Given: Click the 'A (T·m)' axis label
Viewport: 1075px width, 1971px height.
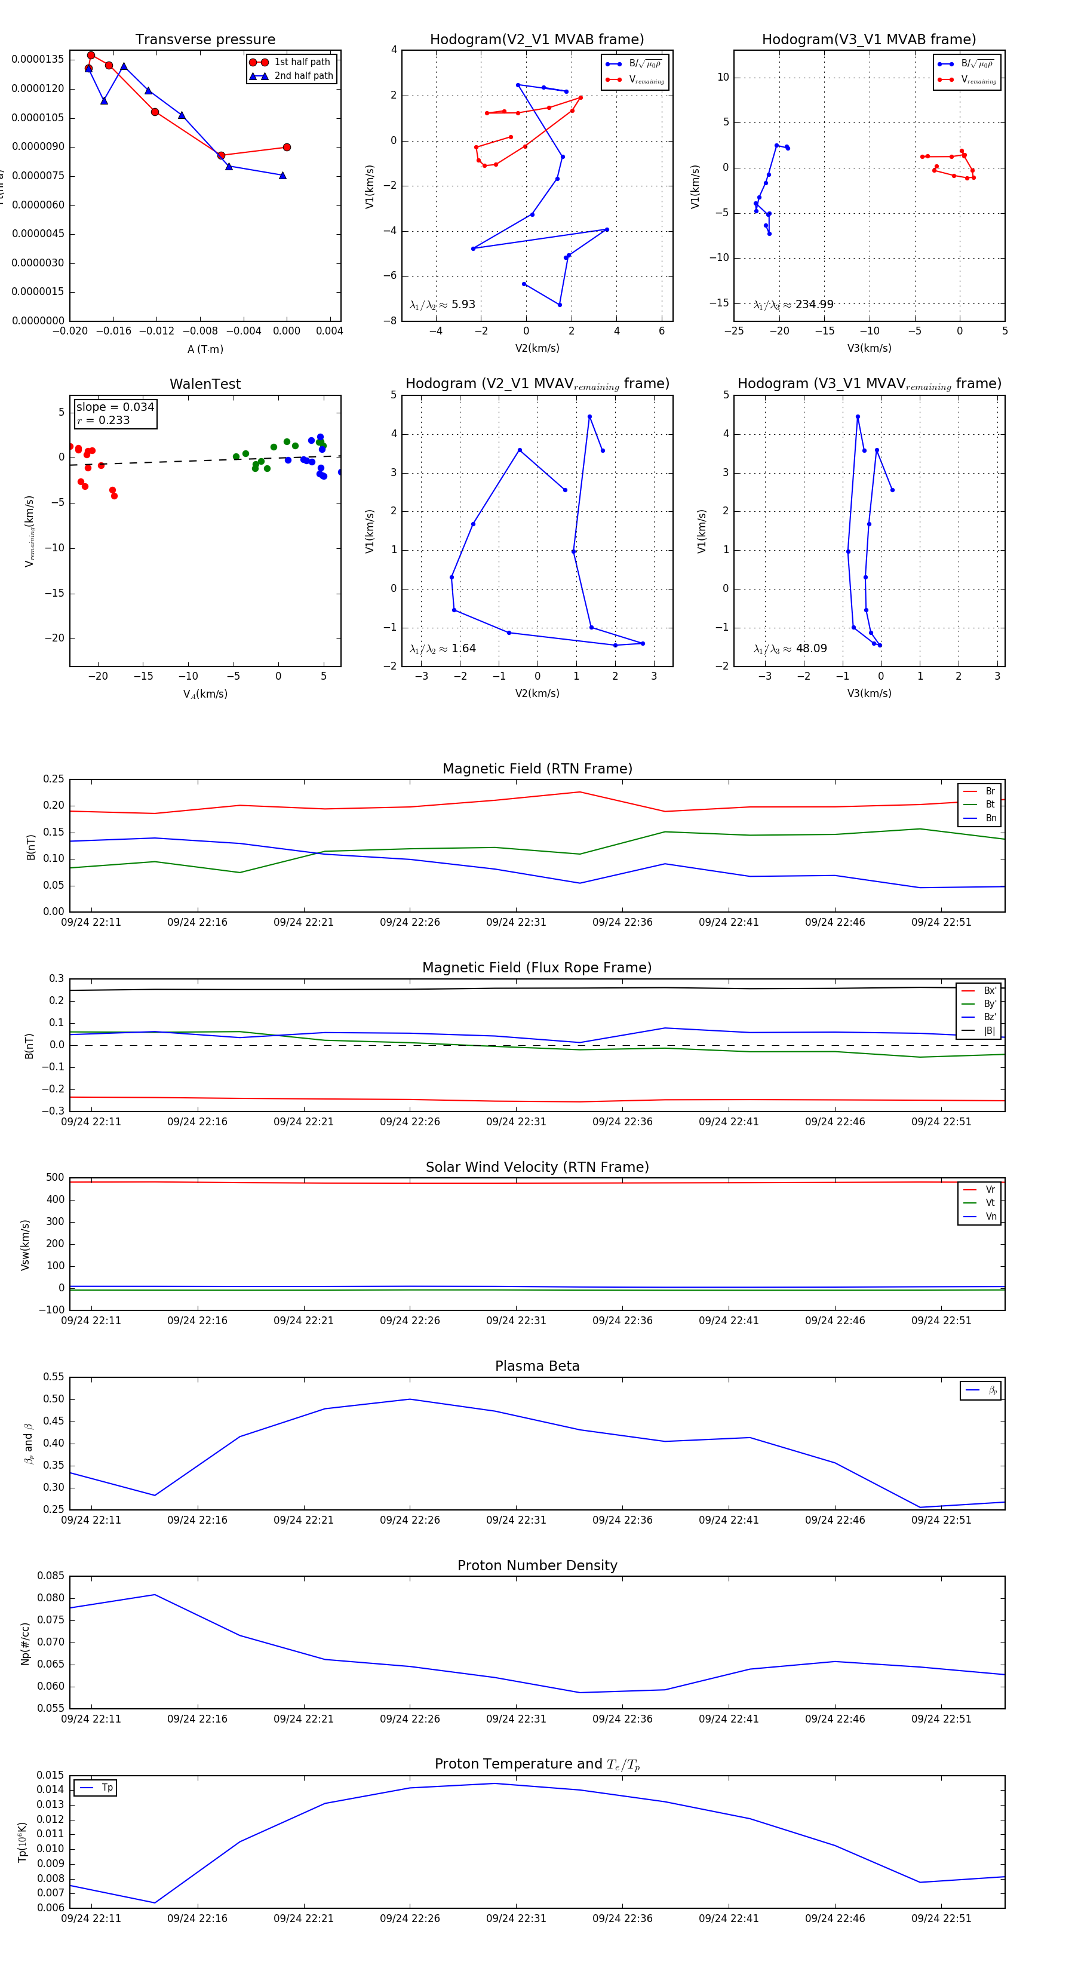Looking at the screenshot, I should [205, 349].
